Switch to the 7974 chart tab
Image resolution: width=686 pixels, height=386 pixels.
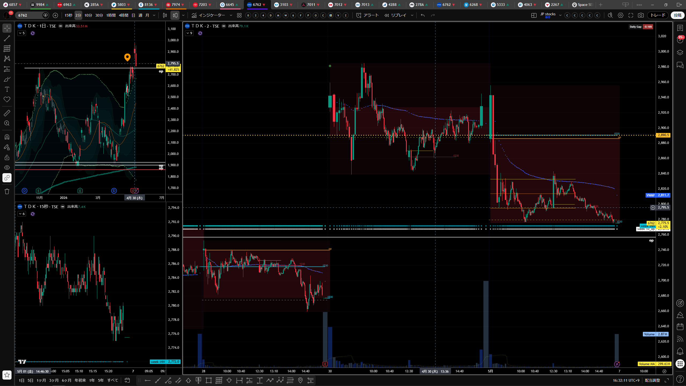click(x=176, y=5)
